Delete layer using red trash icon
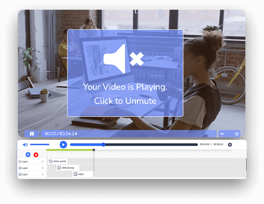Screen dimensions: 264x204 pyautogui.click(x=36, y=155)
